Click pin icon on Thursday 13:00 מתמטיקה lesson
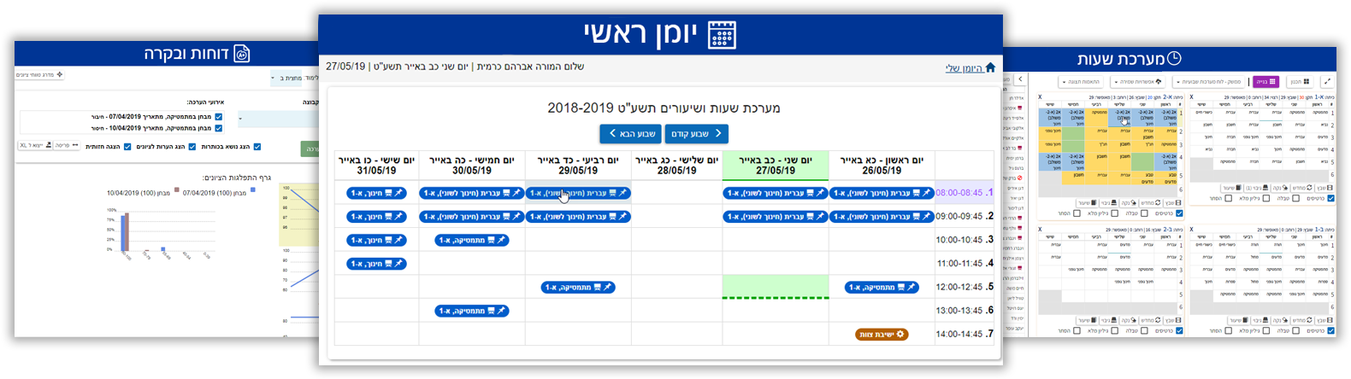1351x379 pixels. tap(501, 311)
